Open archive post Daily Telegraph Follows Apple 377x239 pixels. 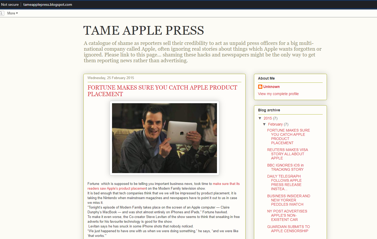tap(284, 183)
